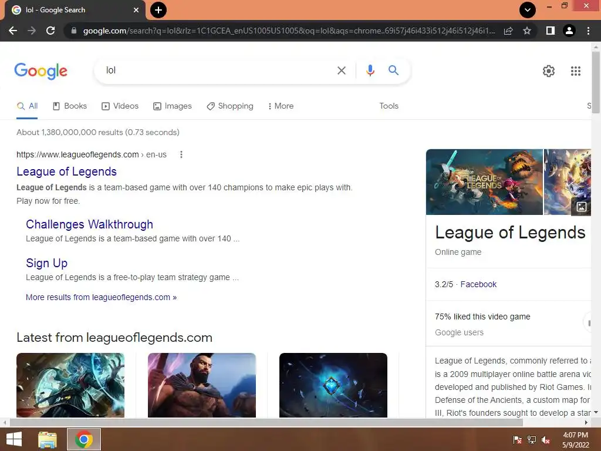Open the three-dot menu beside leagueoflegends.com result

181,154
